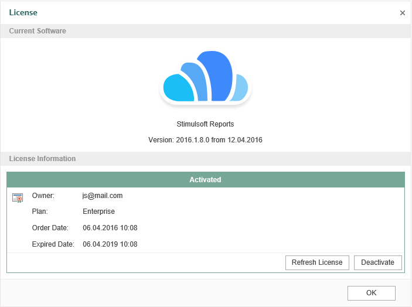Click the License dialog title

[x=23, y=13]
